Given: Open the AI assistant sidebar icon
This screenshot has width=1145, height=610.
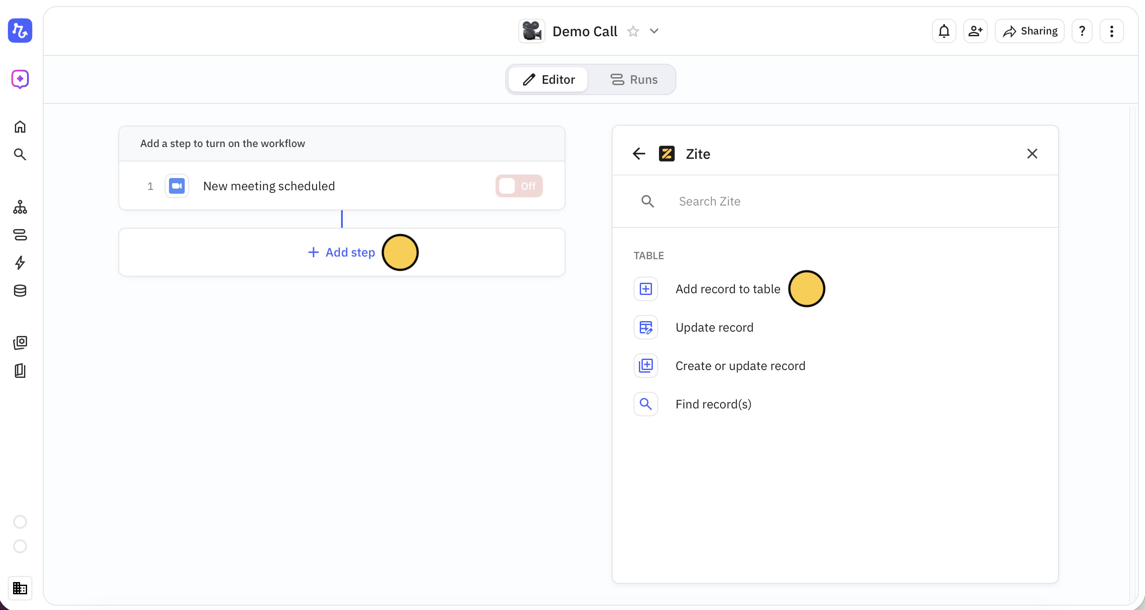Looking at the screenshot, I should (20, 79).
